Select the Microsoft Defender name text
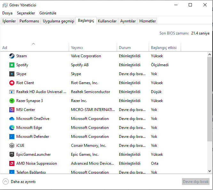This screenshot has height=190, width=213. 33,137
